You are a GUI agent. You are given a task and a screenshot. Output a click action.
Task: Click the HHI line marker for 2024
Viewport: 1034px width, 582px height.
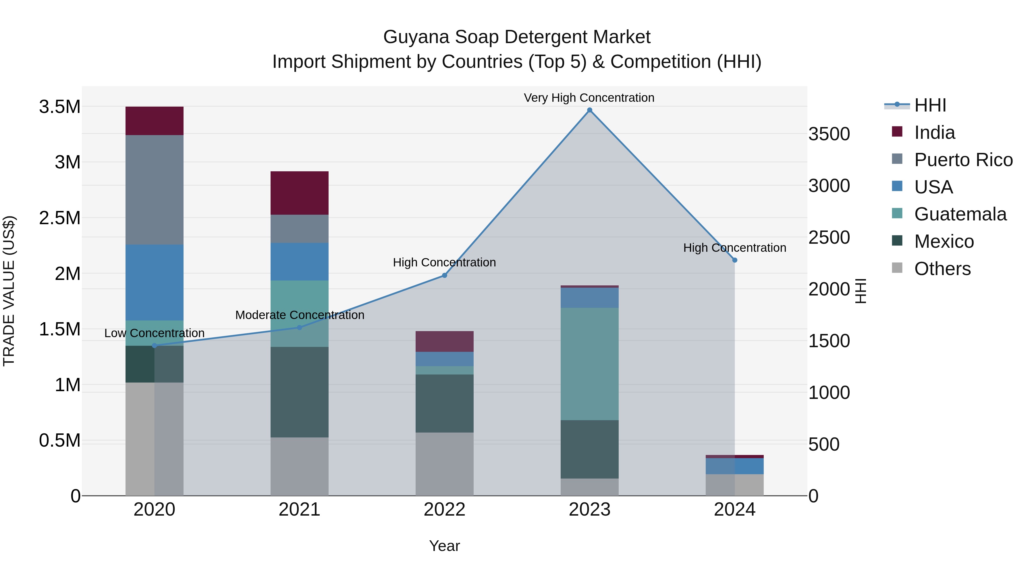click(734, 260)
